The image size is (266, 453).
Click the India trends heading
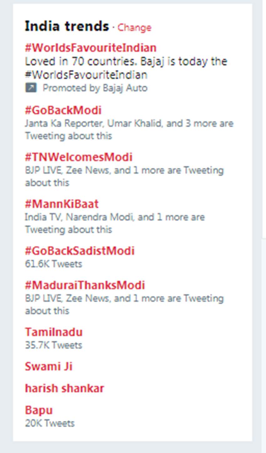pos(67,26)
